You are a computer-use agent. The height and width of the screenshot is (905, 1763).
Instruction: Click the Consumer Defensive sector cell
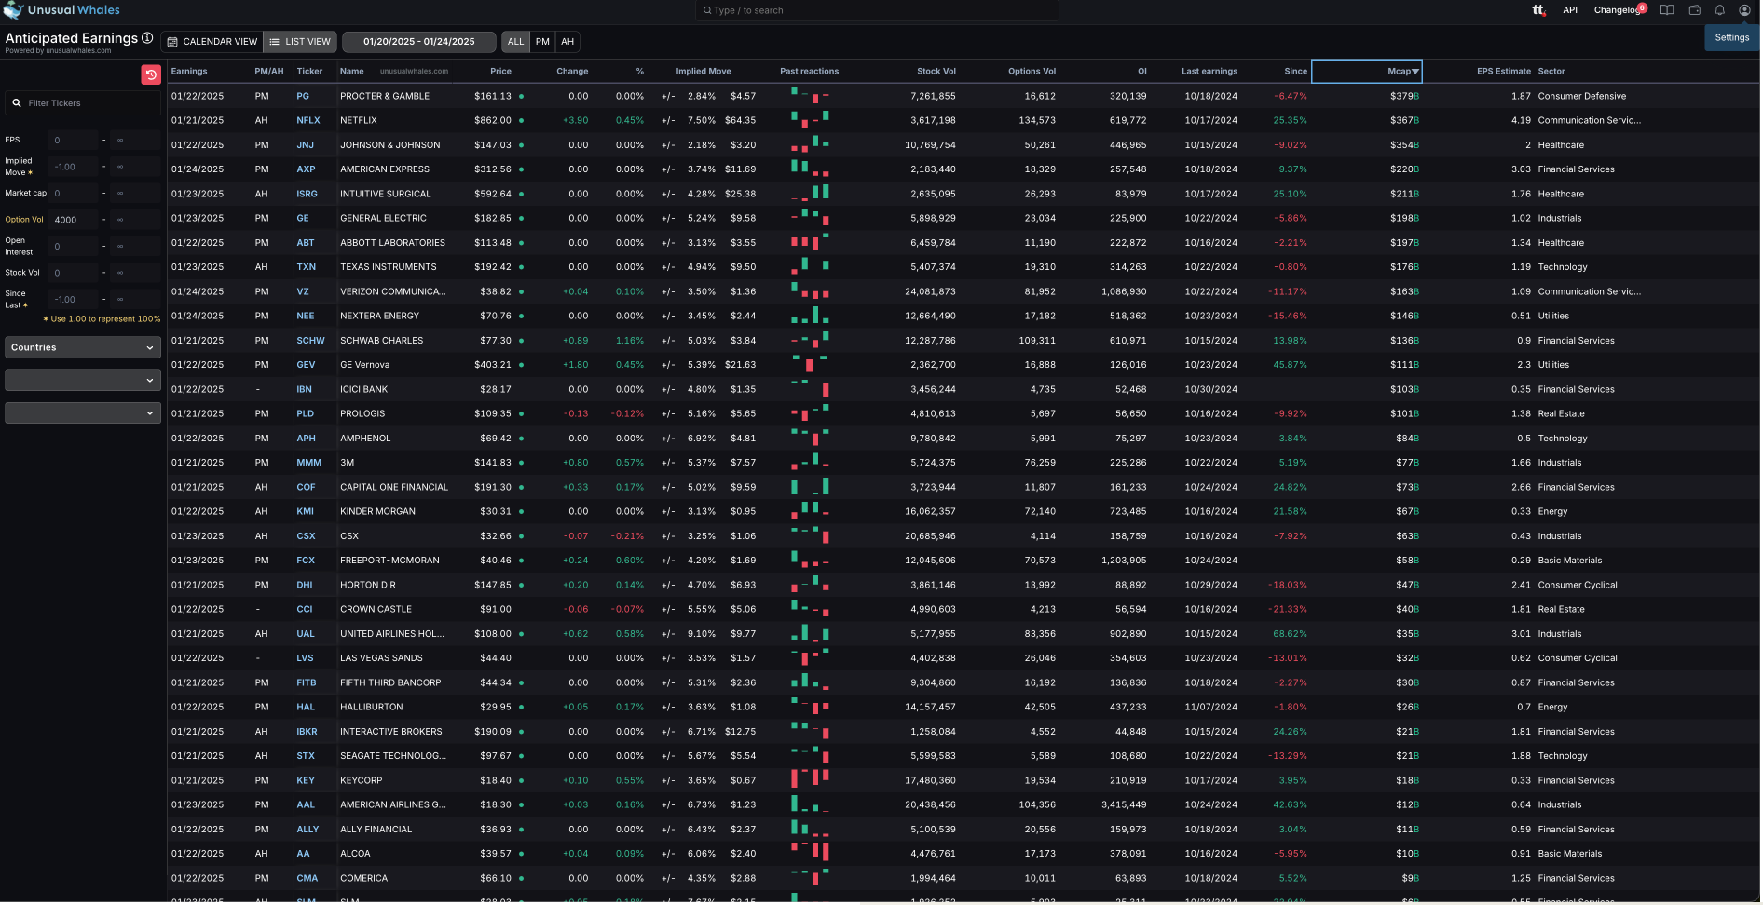pos(1582,97)
